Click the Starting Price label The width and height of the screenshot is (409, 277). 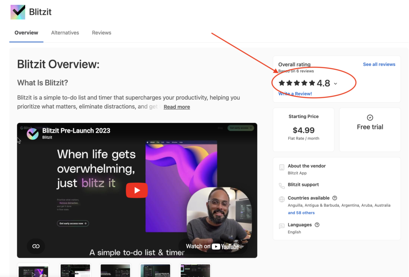click(304, 117)
